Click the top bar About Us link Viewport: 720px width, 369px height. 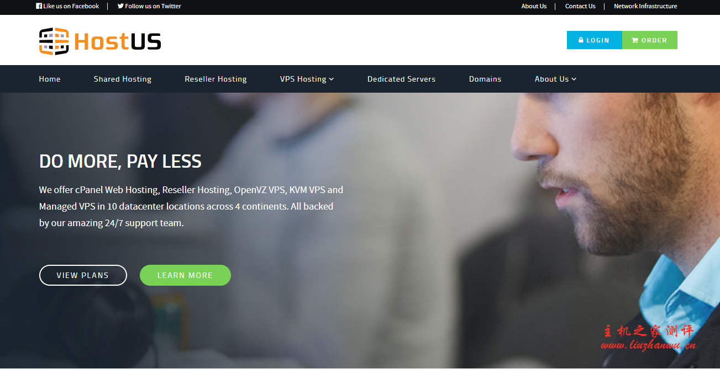pos(534,6)
